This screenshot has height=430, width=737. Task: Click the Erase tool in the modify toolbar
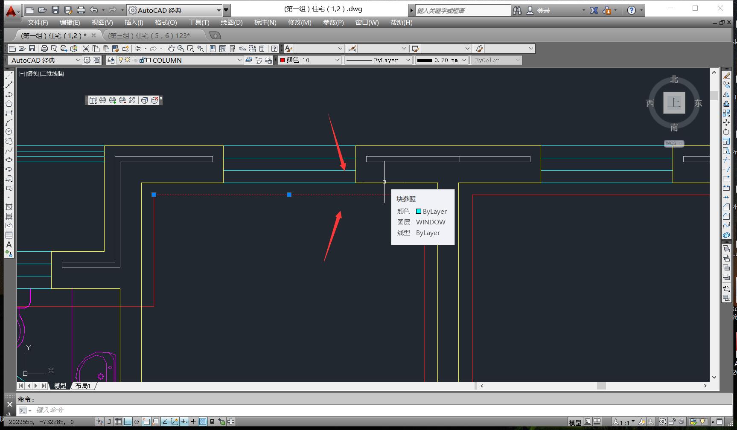pyautogui.click(x=726, y=76)
